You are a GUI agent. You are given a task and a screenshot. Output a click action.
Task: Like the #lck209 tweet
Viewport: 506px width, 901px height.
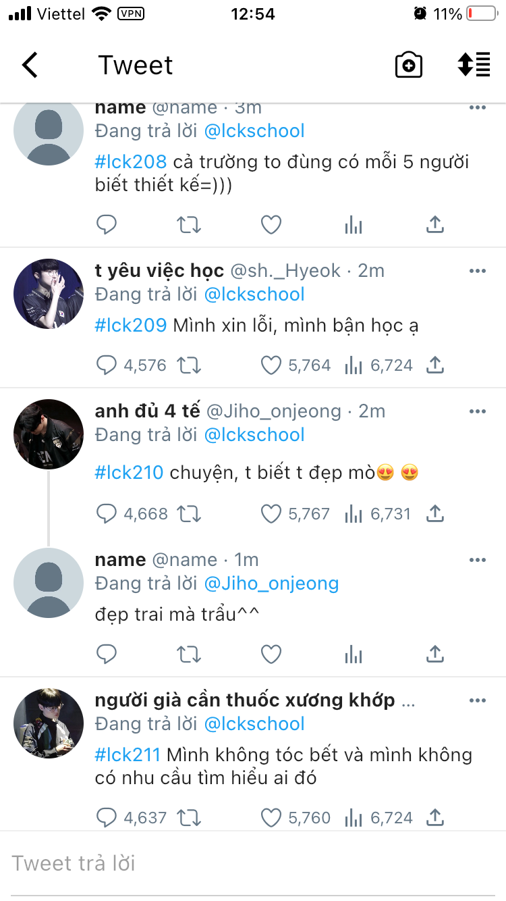click(271, 365)
